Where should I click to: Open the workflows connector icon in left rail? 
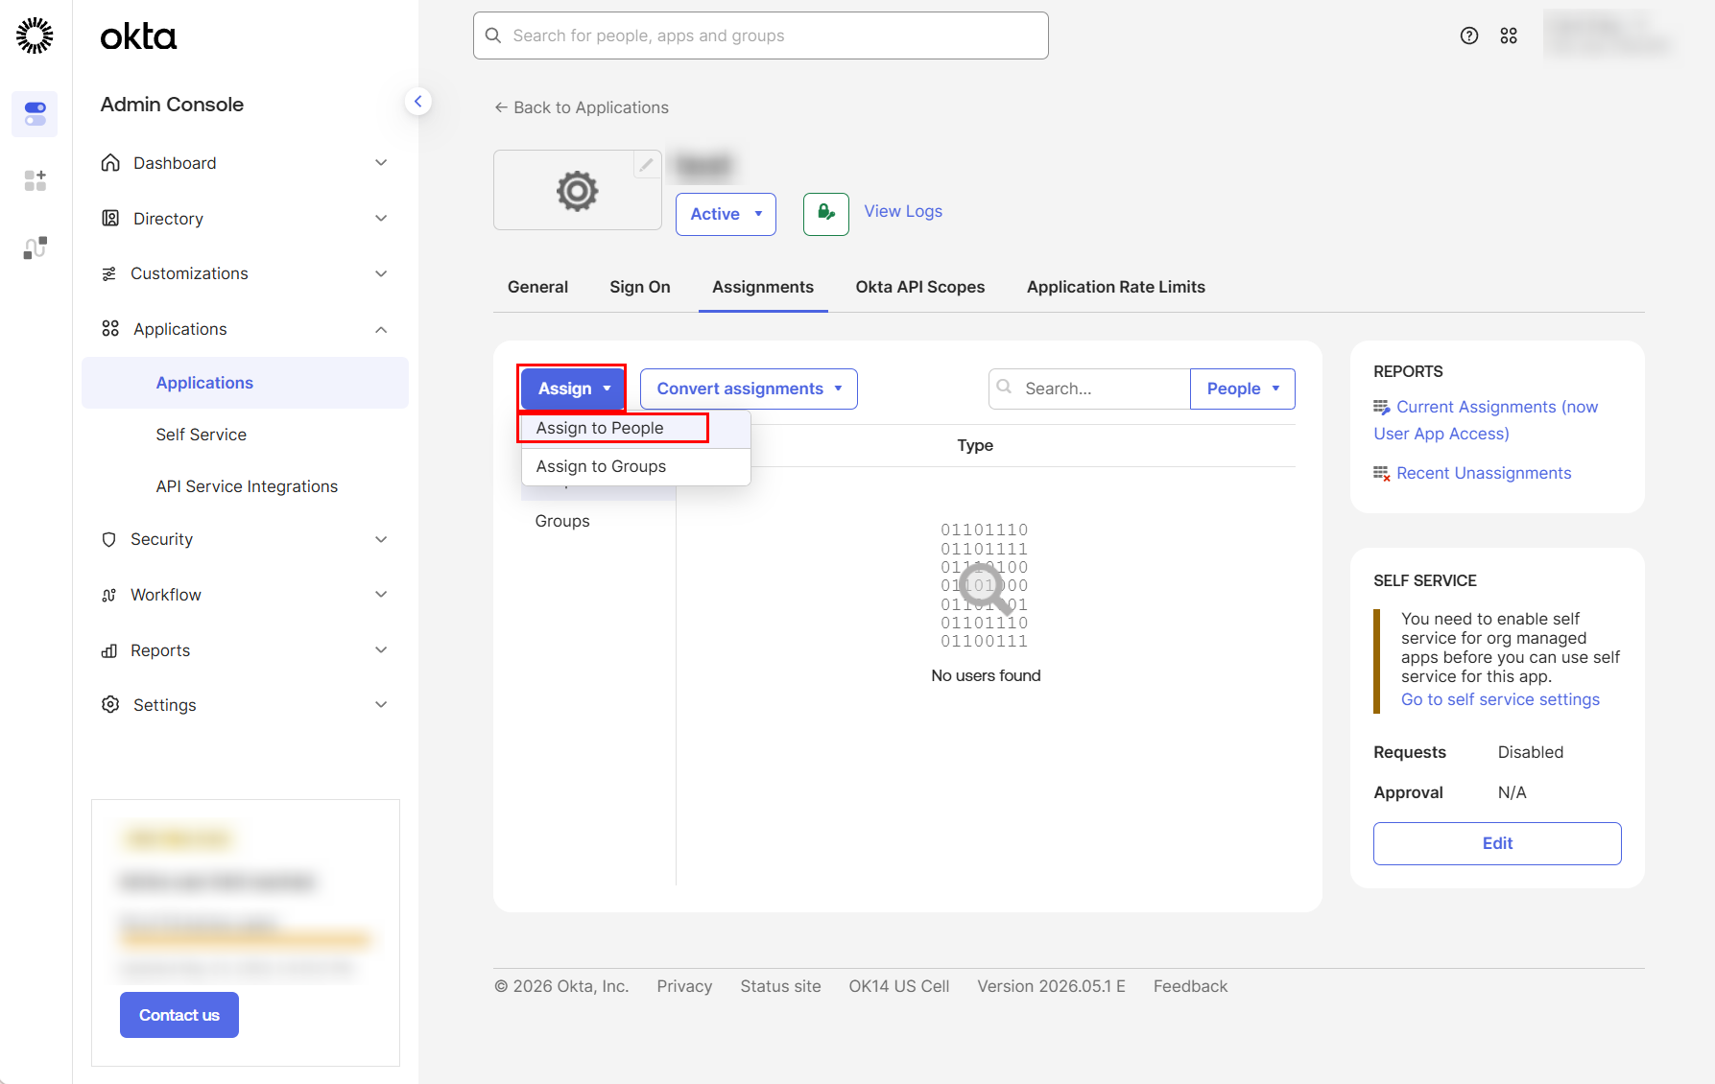pyautogui.click(x=35, y=248)
